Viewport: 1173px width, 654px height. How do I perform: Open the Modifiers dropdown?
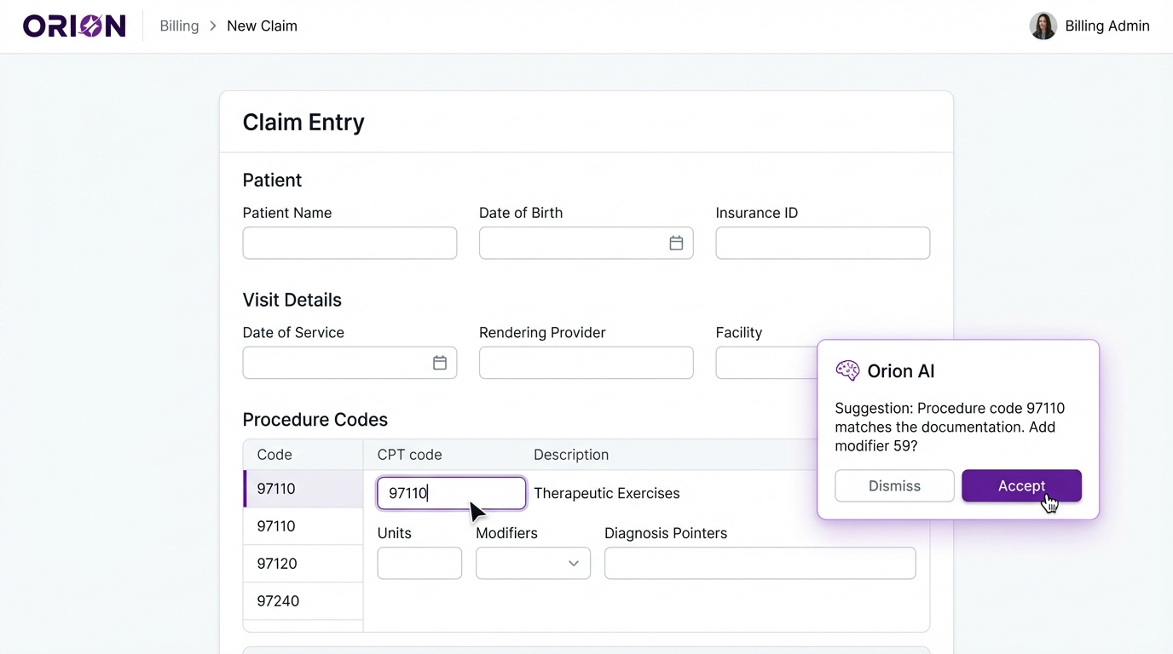[x=533, y=563]
